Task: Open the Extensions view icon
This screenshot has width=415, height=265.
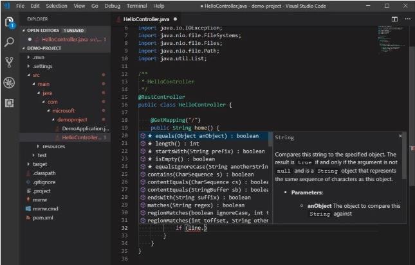Action: tap(10, 103)
